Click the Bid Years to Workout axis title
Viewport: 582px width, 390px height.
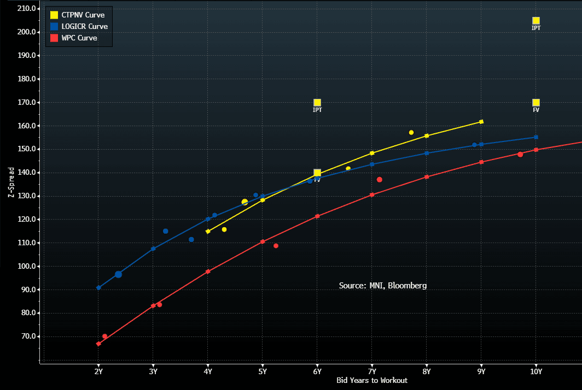coord(371,380)
